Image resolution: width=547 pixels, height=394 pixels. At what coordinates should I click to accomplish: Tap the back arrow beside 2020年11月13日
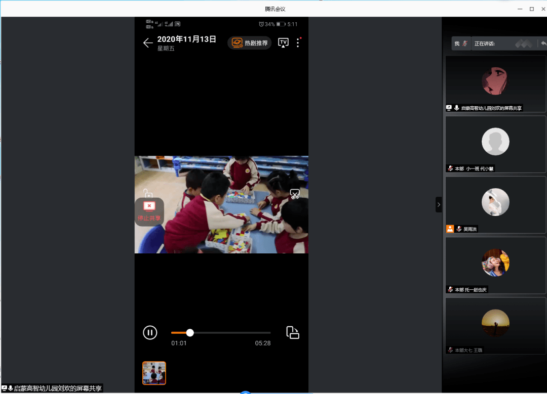pyautogui.click(x=147, y=43)
